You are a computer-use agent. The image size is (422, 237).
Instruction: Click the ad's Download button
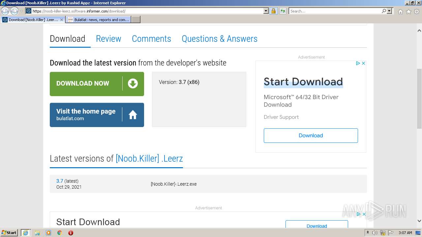(x=311, y=136)
